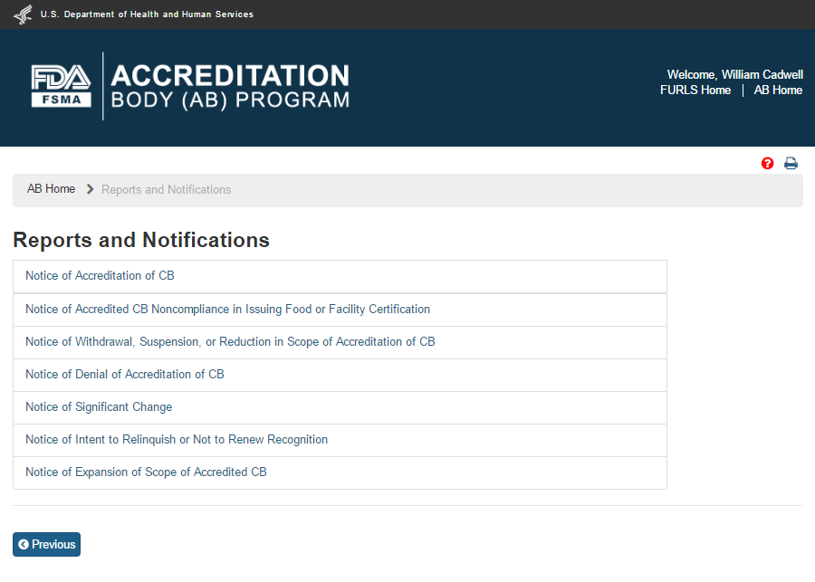
Task: Click Accreditation Body (AB) Program title
Action: (x=230, y=86)
